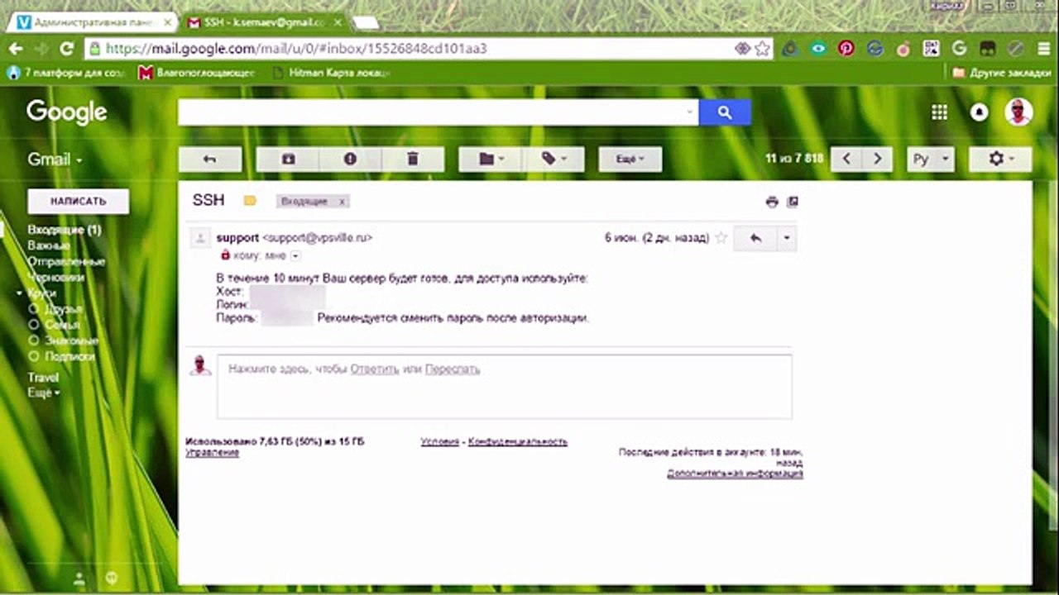Image resolution: width=1059 pixels, height=595 pixels.
Task: Open the email in a new window
Action: (793, 201)
